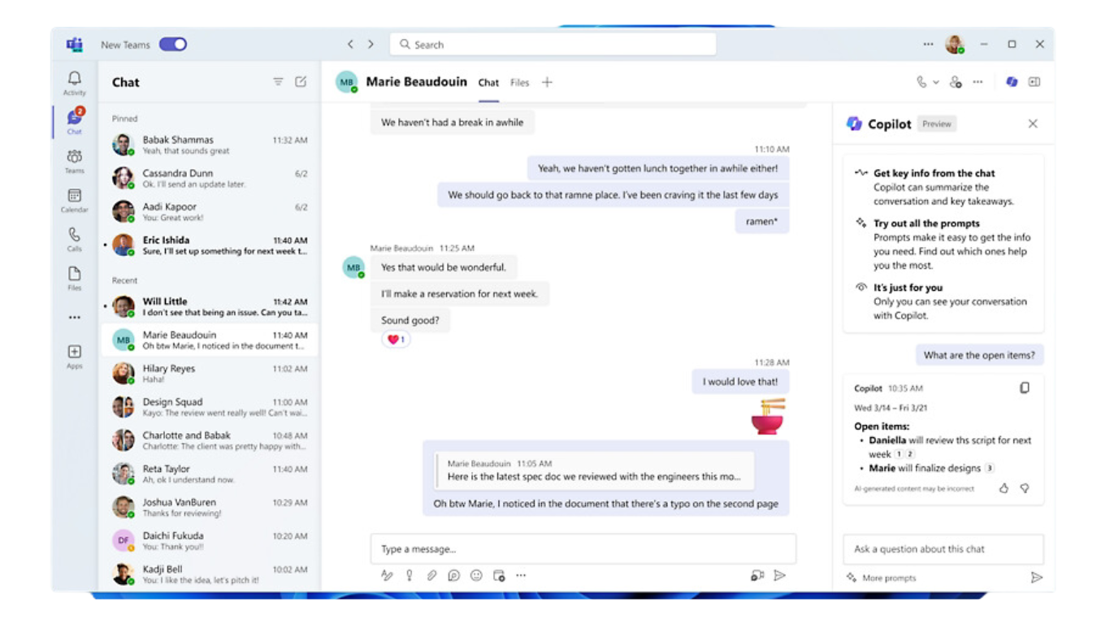
Task: Filter the chat list
Action: [278, 82]
